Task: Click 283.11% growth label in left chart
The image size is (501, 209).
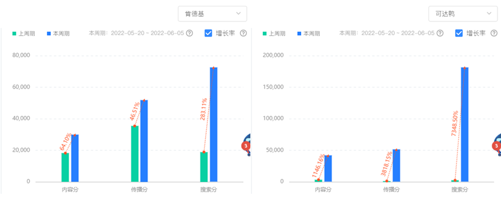Action: (203, 109)
